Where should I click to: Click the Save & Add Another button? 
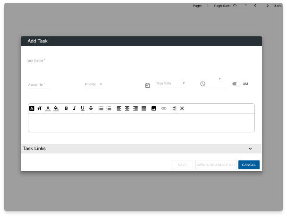pos(215,165)
